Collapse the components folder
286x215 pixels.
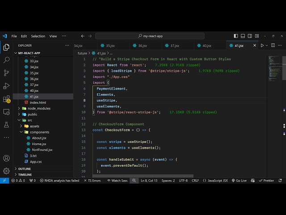tap(39, 132)
